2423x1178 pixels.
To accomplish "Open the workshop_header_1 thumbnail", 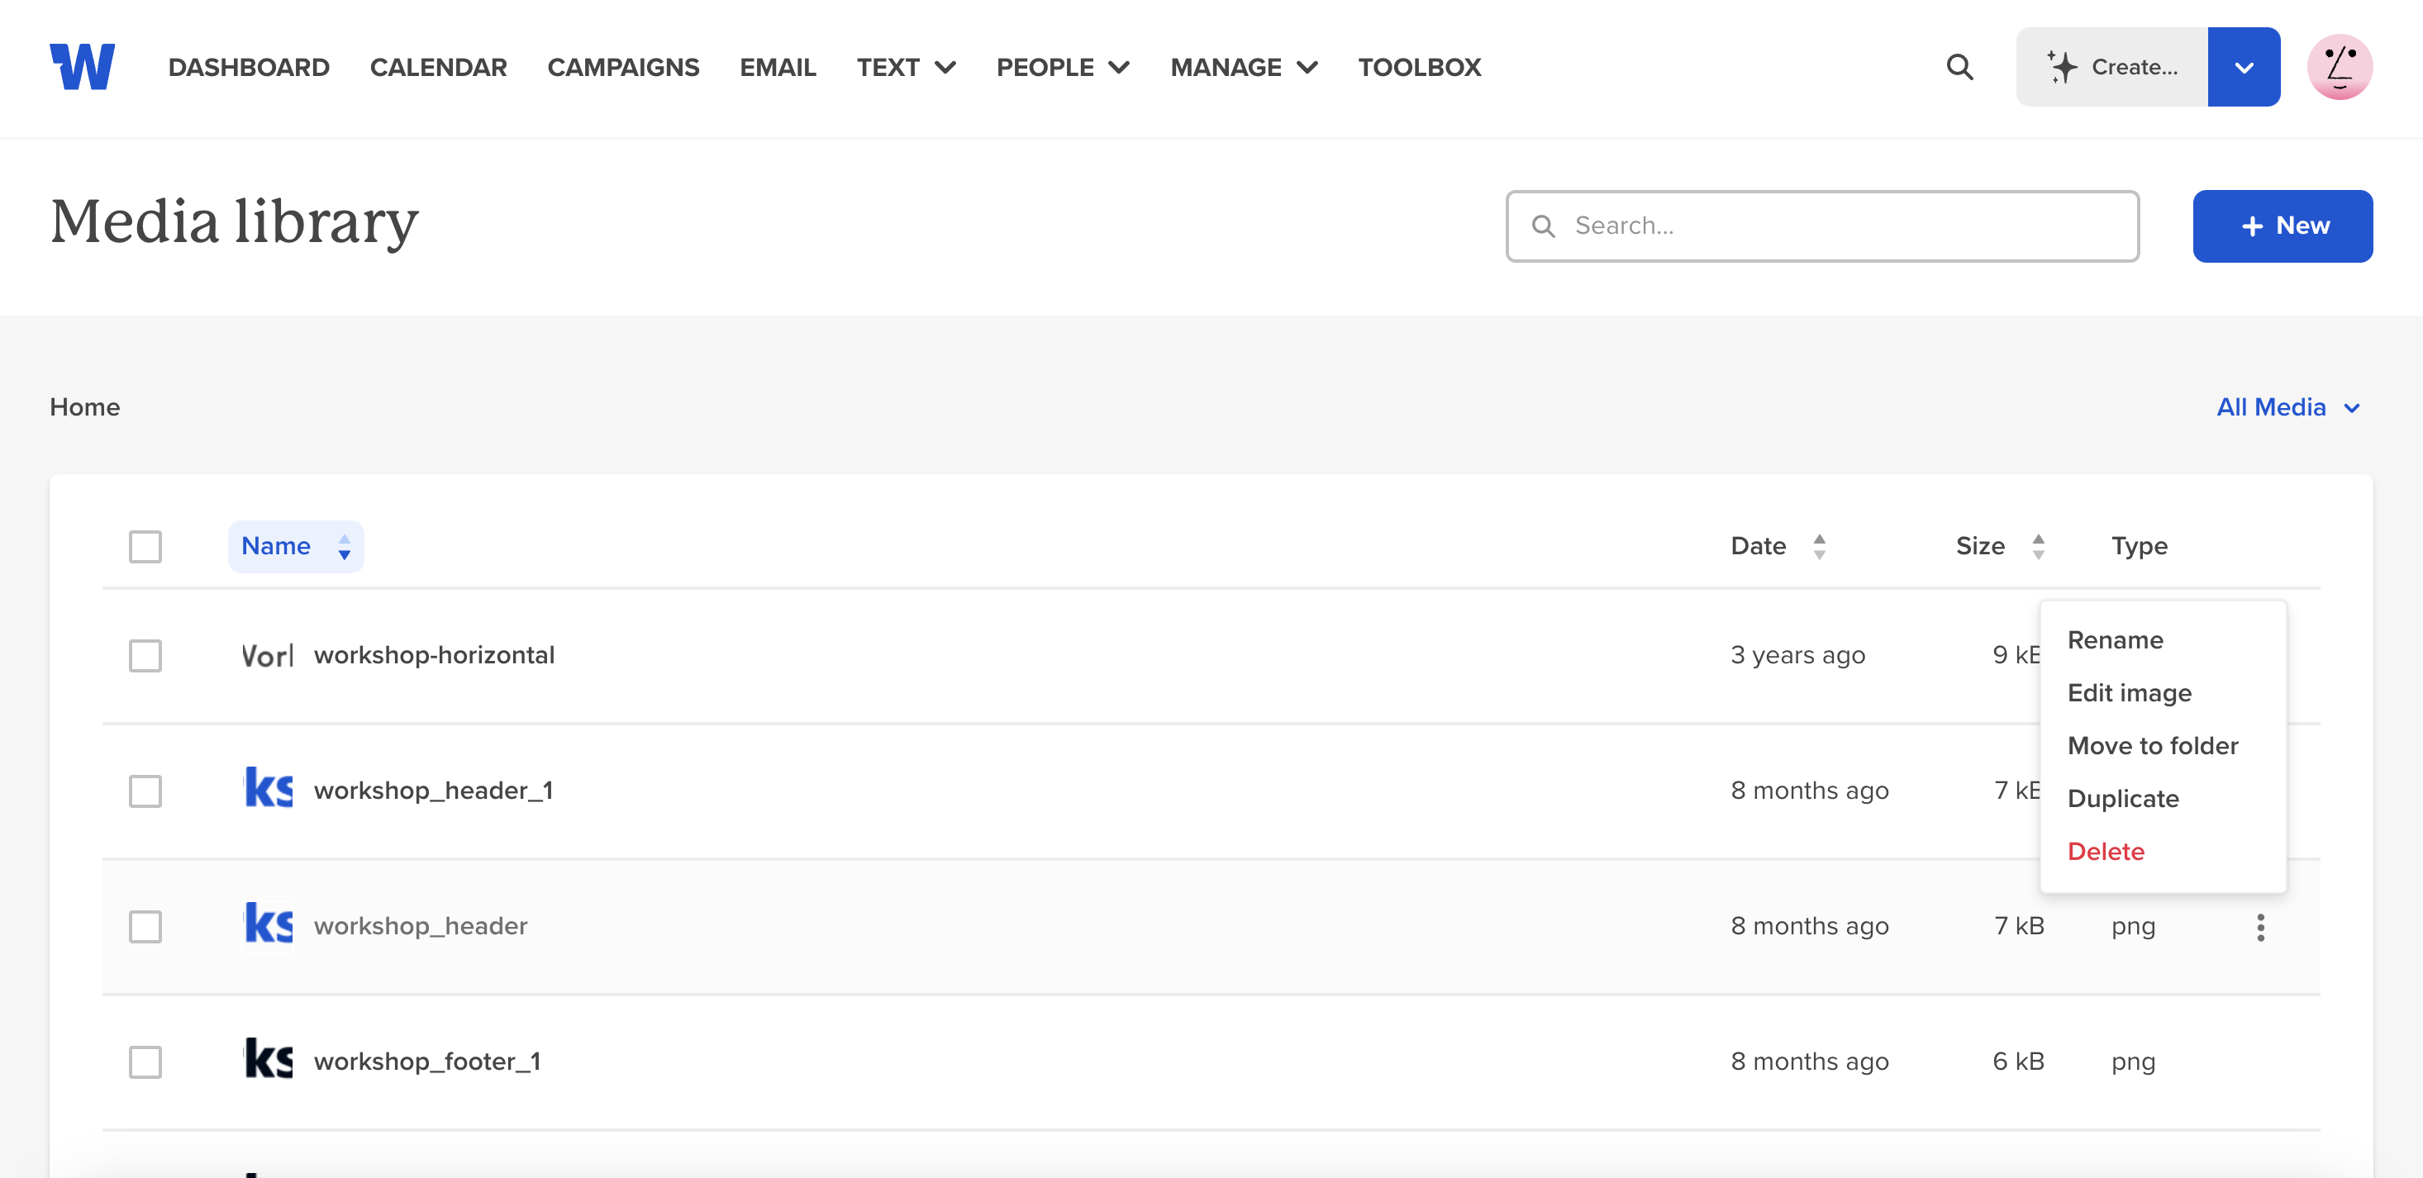I will (267, 789).
